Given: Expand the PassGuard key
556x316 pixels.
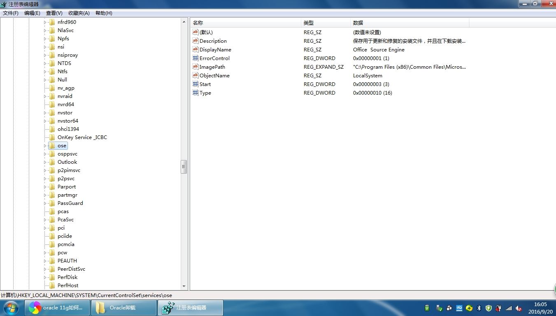Looking at the screenshot, I should click(45, 203).
